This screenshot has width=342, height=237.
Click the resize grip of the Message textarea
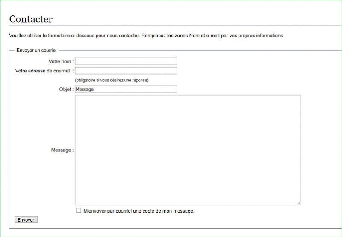[x=298, y=203]
